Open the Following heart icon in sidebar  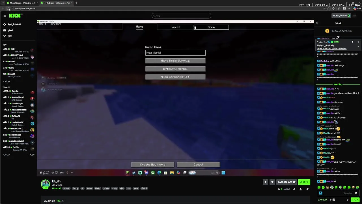[x=5, y=36]
